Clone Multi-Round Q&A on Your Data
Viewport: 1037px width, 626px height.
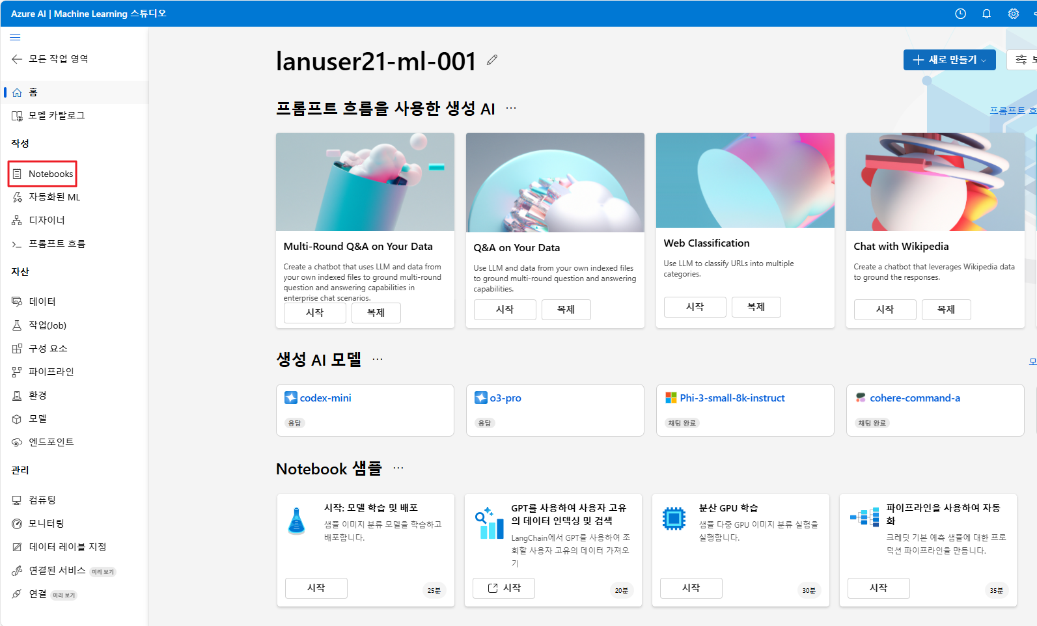point(376,313)
